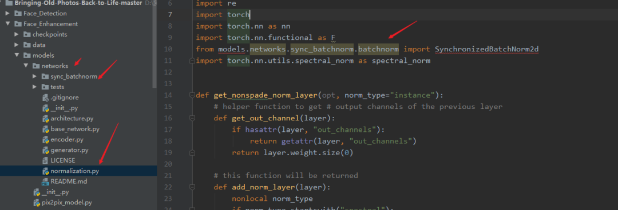
Task: Open base_network.py in the project tree
Action: coord(75,129)
